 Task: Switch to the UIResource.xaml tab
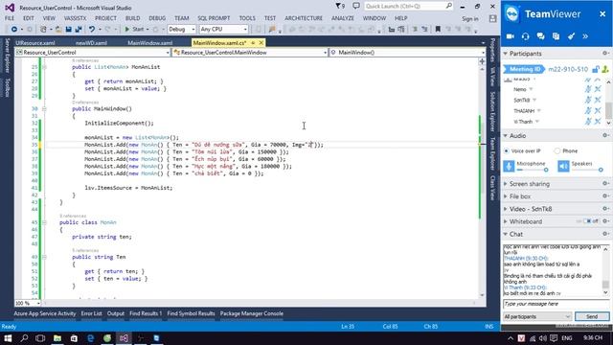pyautogui.click(x=35, y=43)
